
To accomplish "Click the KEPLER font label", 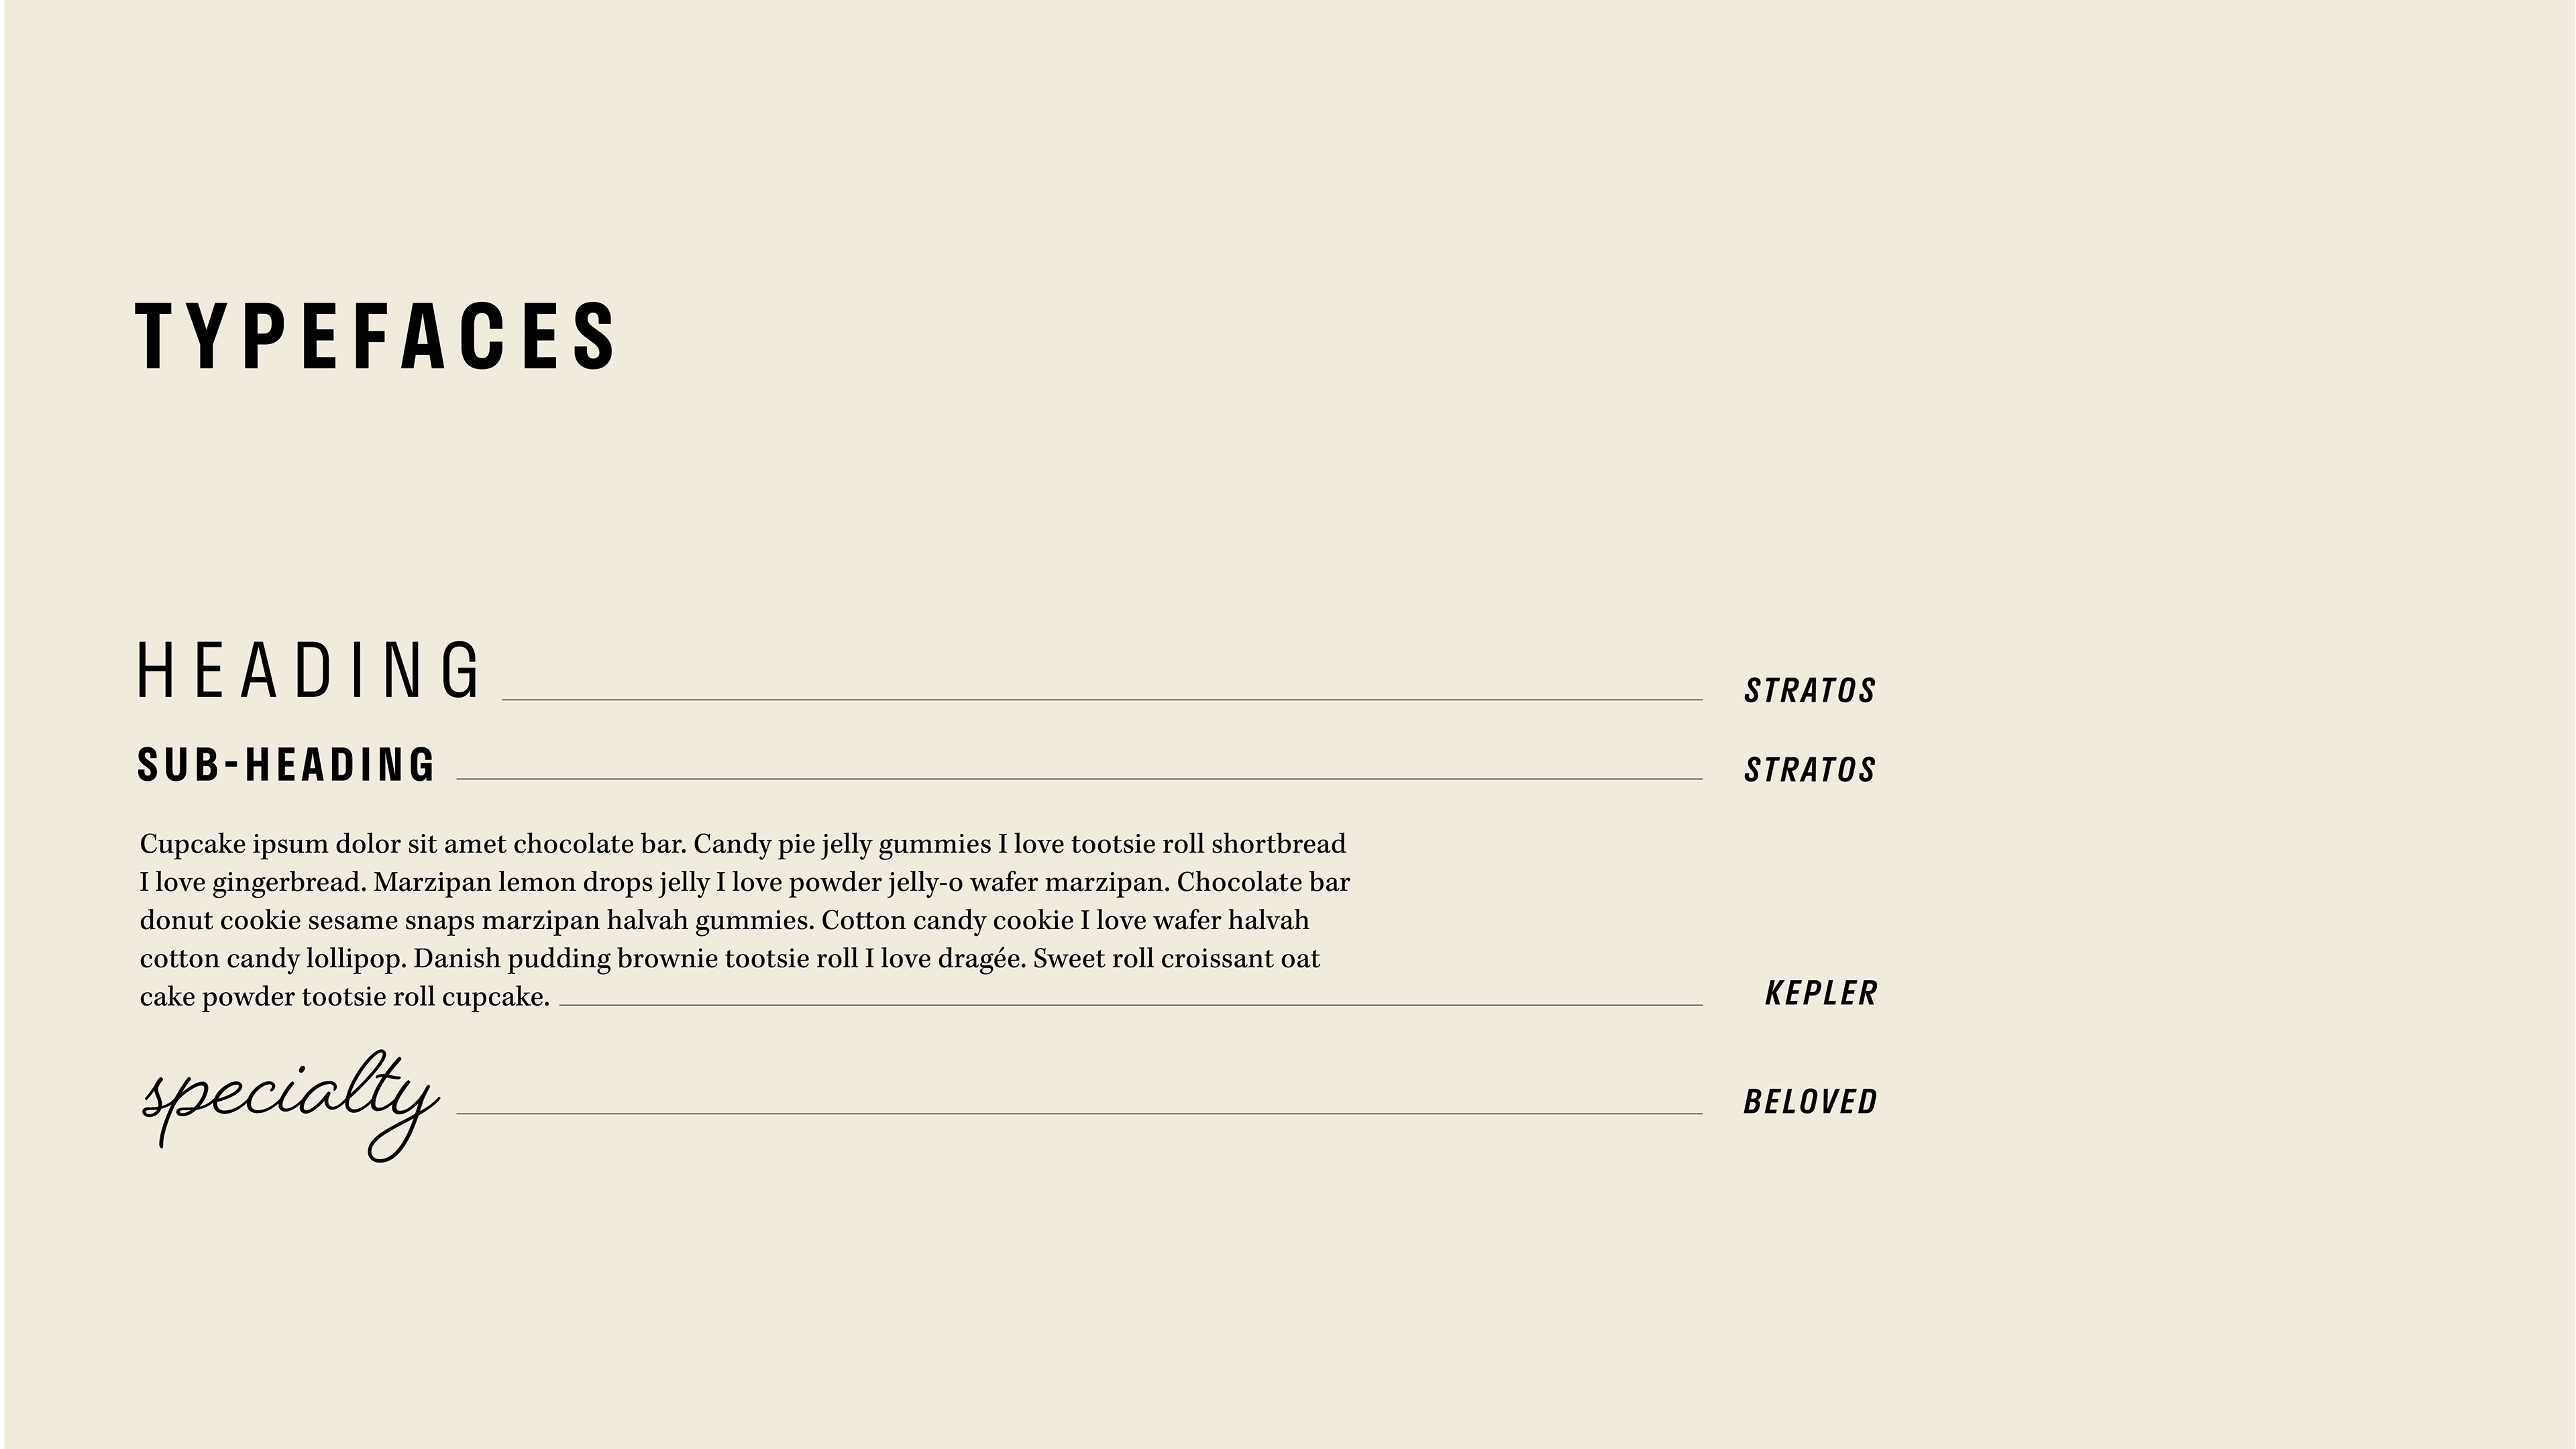I will tap(1821, 993).
